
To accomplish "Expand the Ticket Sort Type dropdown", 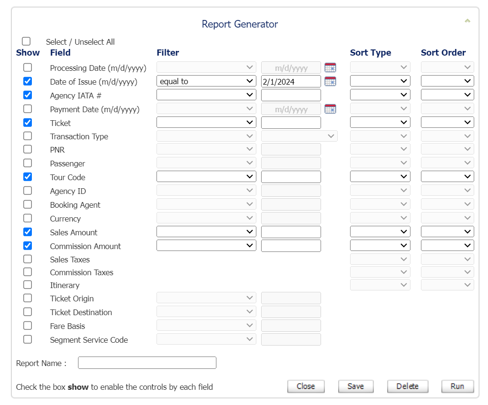I will (380, 123).
